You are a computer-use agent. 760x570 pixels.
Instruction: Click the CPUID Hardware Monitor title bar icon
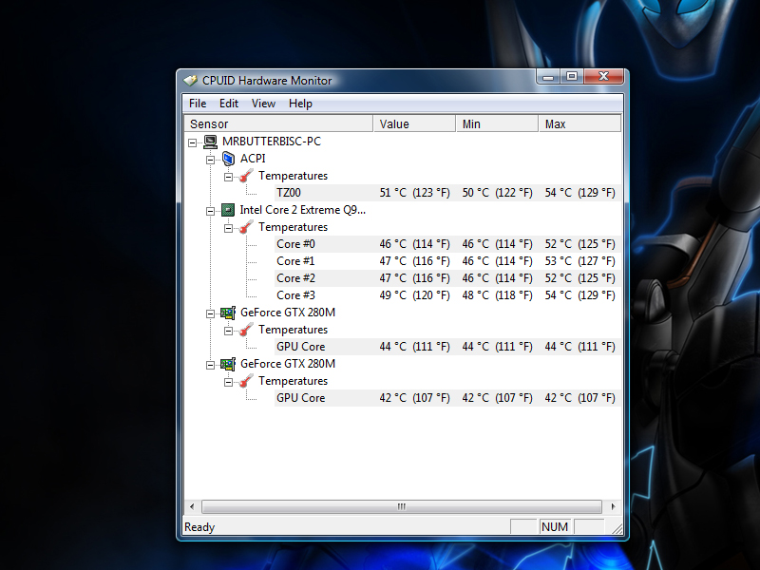[x=190, y=81]
